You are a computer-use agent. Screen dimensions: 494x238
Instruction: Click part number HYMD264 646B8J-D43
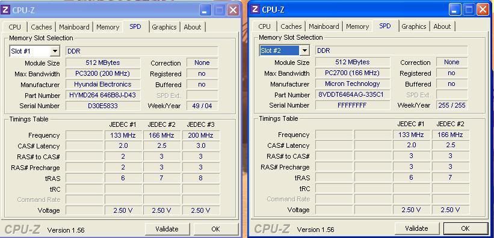point(103,95)
